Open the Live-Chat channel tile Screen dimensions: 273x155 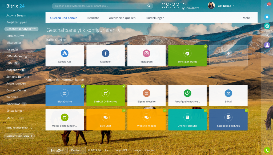coord(106,120)
